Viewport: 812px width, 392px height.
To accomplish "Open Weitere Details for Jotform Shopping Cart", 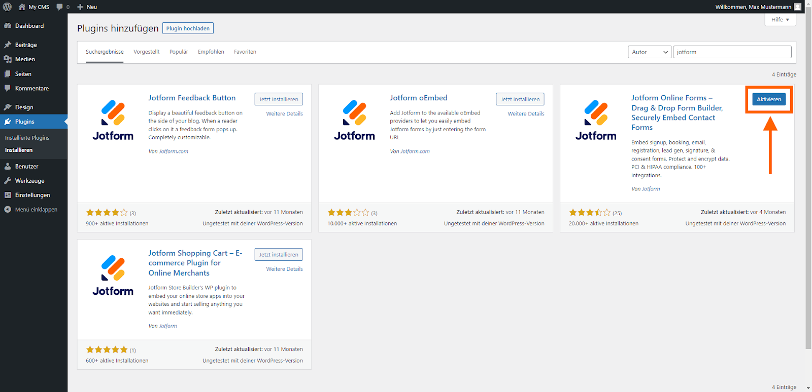I will pos(285,269).
